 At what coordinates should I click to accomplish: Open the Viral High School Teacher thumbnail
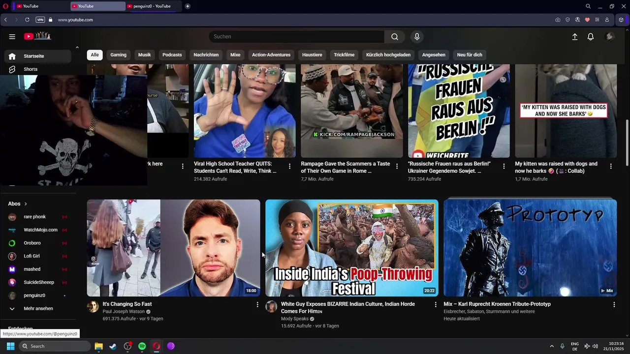click(x=245, y=111)
